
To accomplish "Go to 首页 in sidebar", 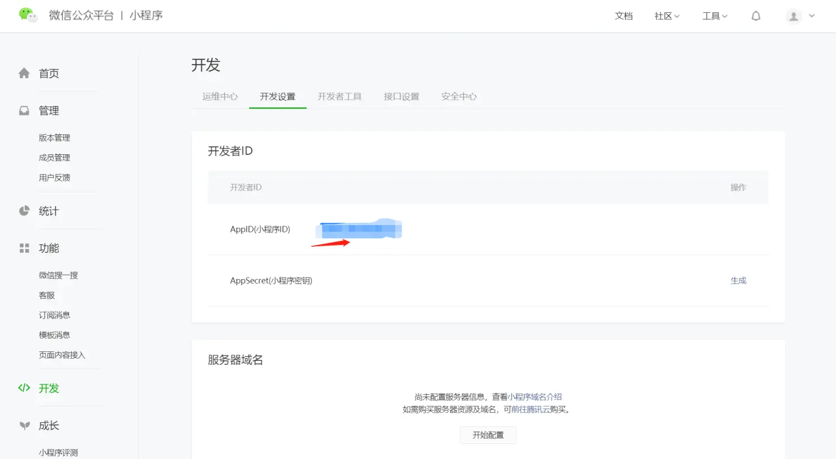I will pyautogui.click(x=48, y=74).
